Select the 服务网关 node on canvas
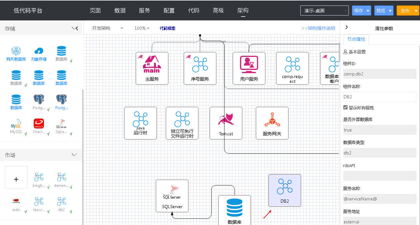 [x=272, y=123]
